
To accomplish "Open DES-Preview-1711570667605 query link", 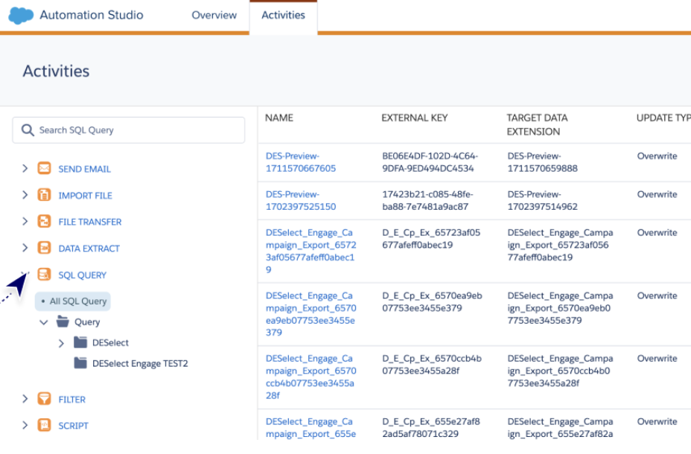I will click(300, 162).
